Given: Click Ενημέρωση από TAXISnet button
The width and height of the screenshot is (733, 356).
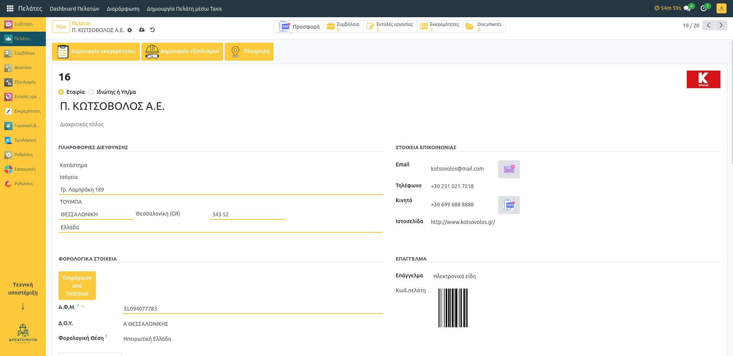Looking at the screenshot, I should coord(77,286).
